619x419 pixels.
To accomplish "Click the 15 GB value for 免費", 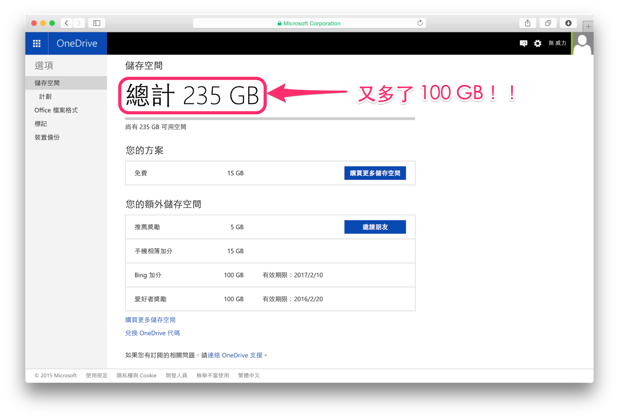I will (235, 173).
